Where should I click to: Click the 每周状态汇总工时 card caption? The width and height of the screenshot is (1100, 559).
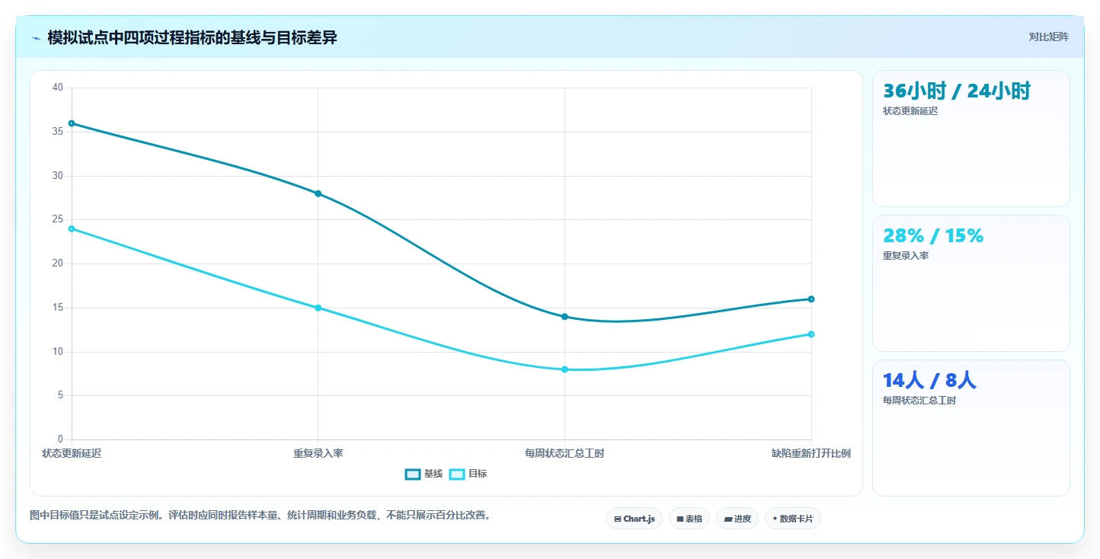tap(919, 401)
